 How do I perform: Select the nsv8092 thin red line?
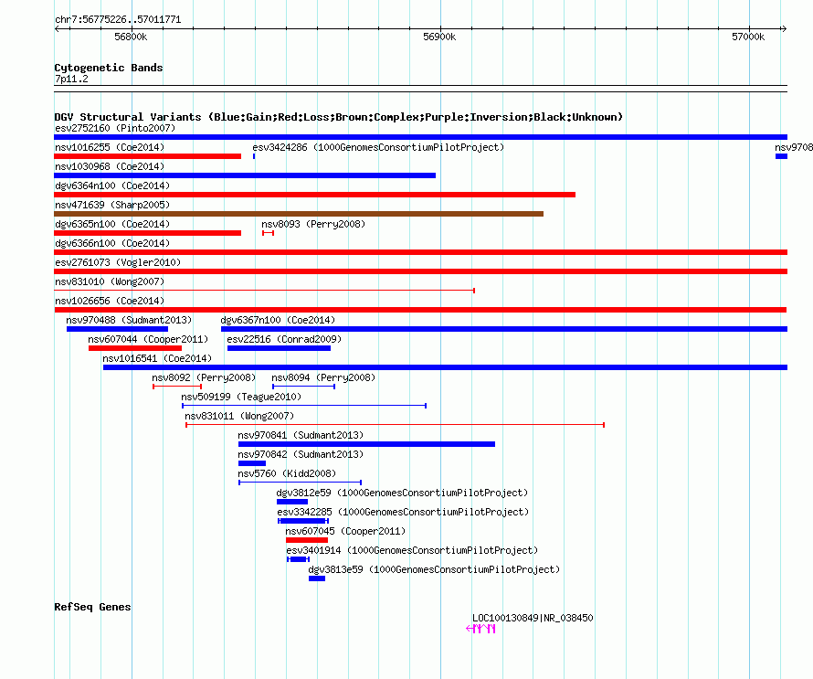point(177,387)
